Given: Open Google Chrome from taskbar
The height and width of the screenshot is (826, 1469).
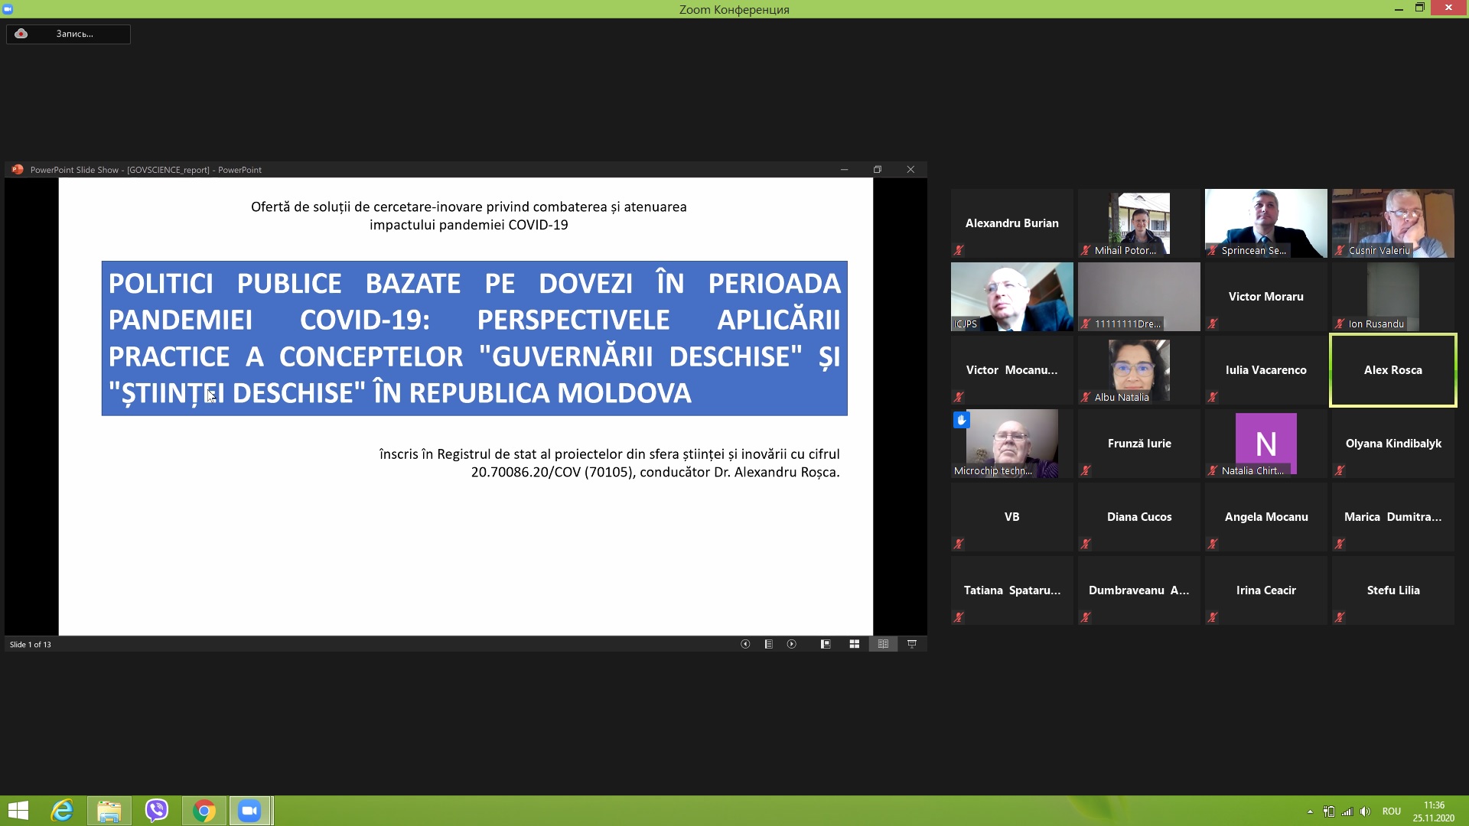Looking at the screenshot, I should coord(204,811).
